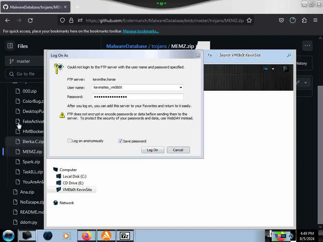
Task: Click the MalwareDatabase/trojans browser tab
Action: point(35,7)
